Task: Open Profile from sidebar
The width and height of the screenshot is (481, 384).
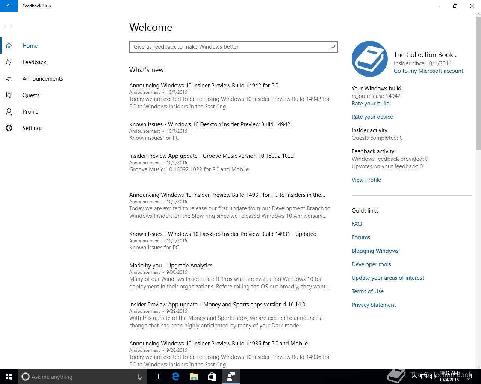Action: 30,112
